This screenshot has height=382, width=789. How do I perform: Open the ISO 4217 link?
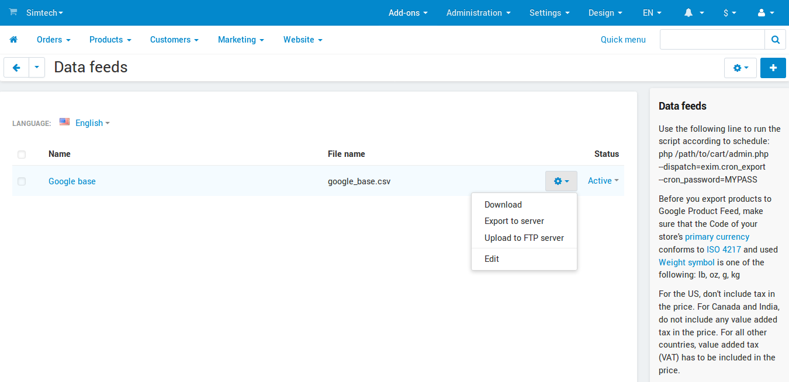(x=724, y=250)
